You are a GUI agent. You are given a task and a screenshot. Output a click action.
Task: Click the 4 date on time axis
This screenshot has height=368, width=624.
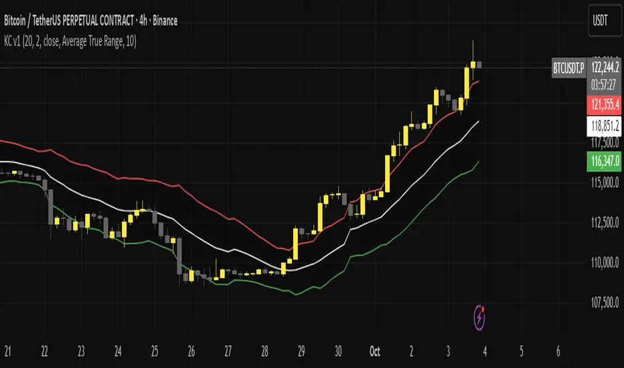coord(485,351)
